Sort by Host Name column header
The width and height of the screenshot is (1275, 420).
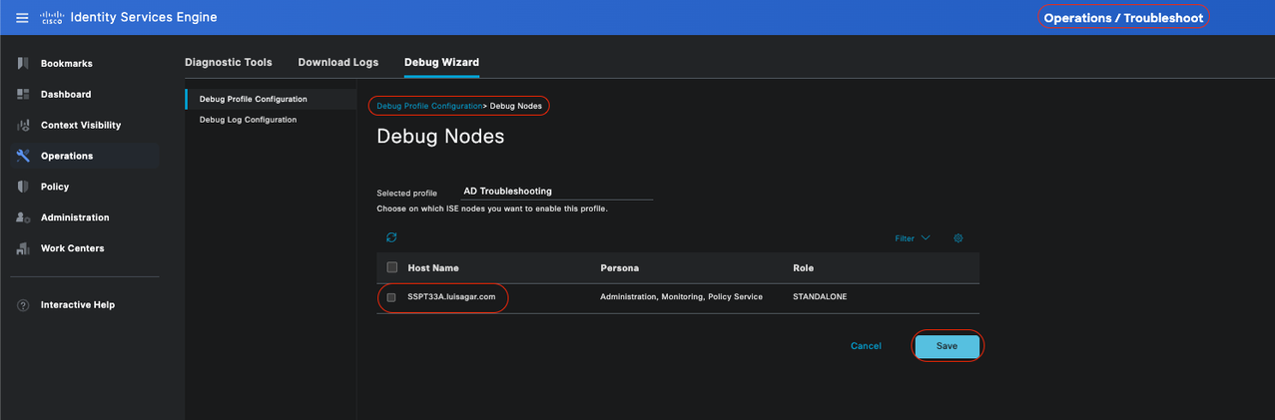click(x=433, y=268)
